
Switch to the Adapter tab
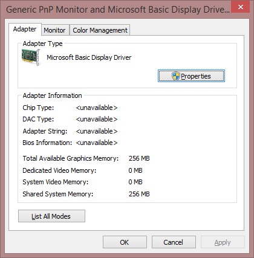click(25, 30)
